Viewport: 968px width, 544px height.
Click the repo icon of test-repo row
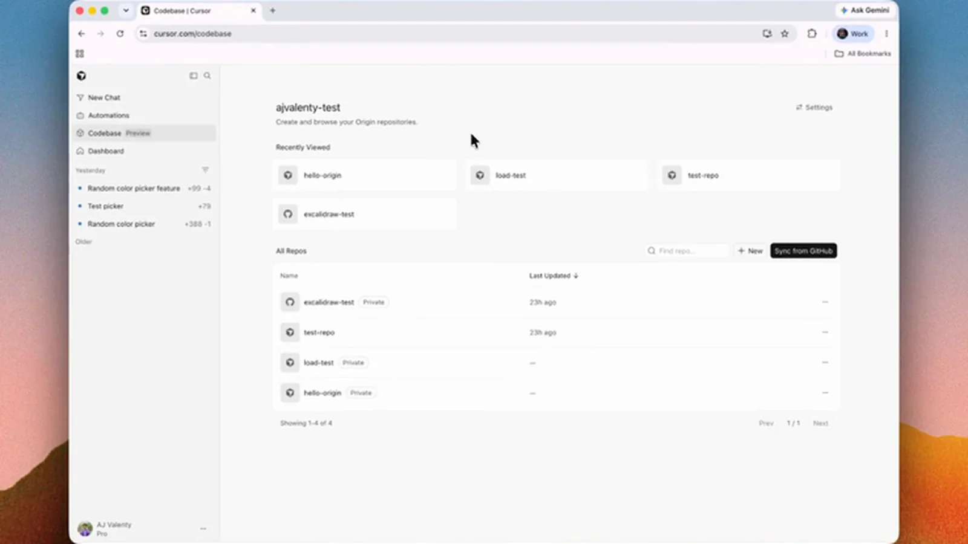coord(290,332)
